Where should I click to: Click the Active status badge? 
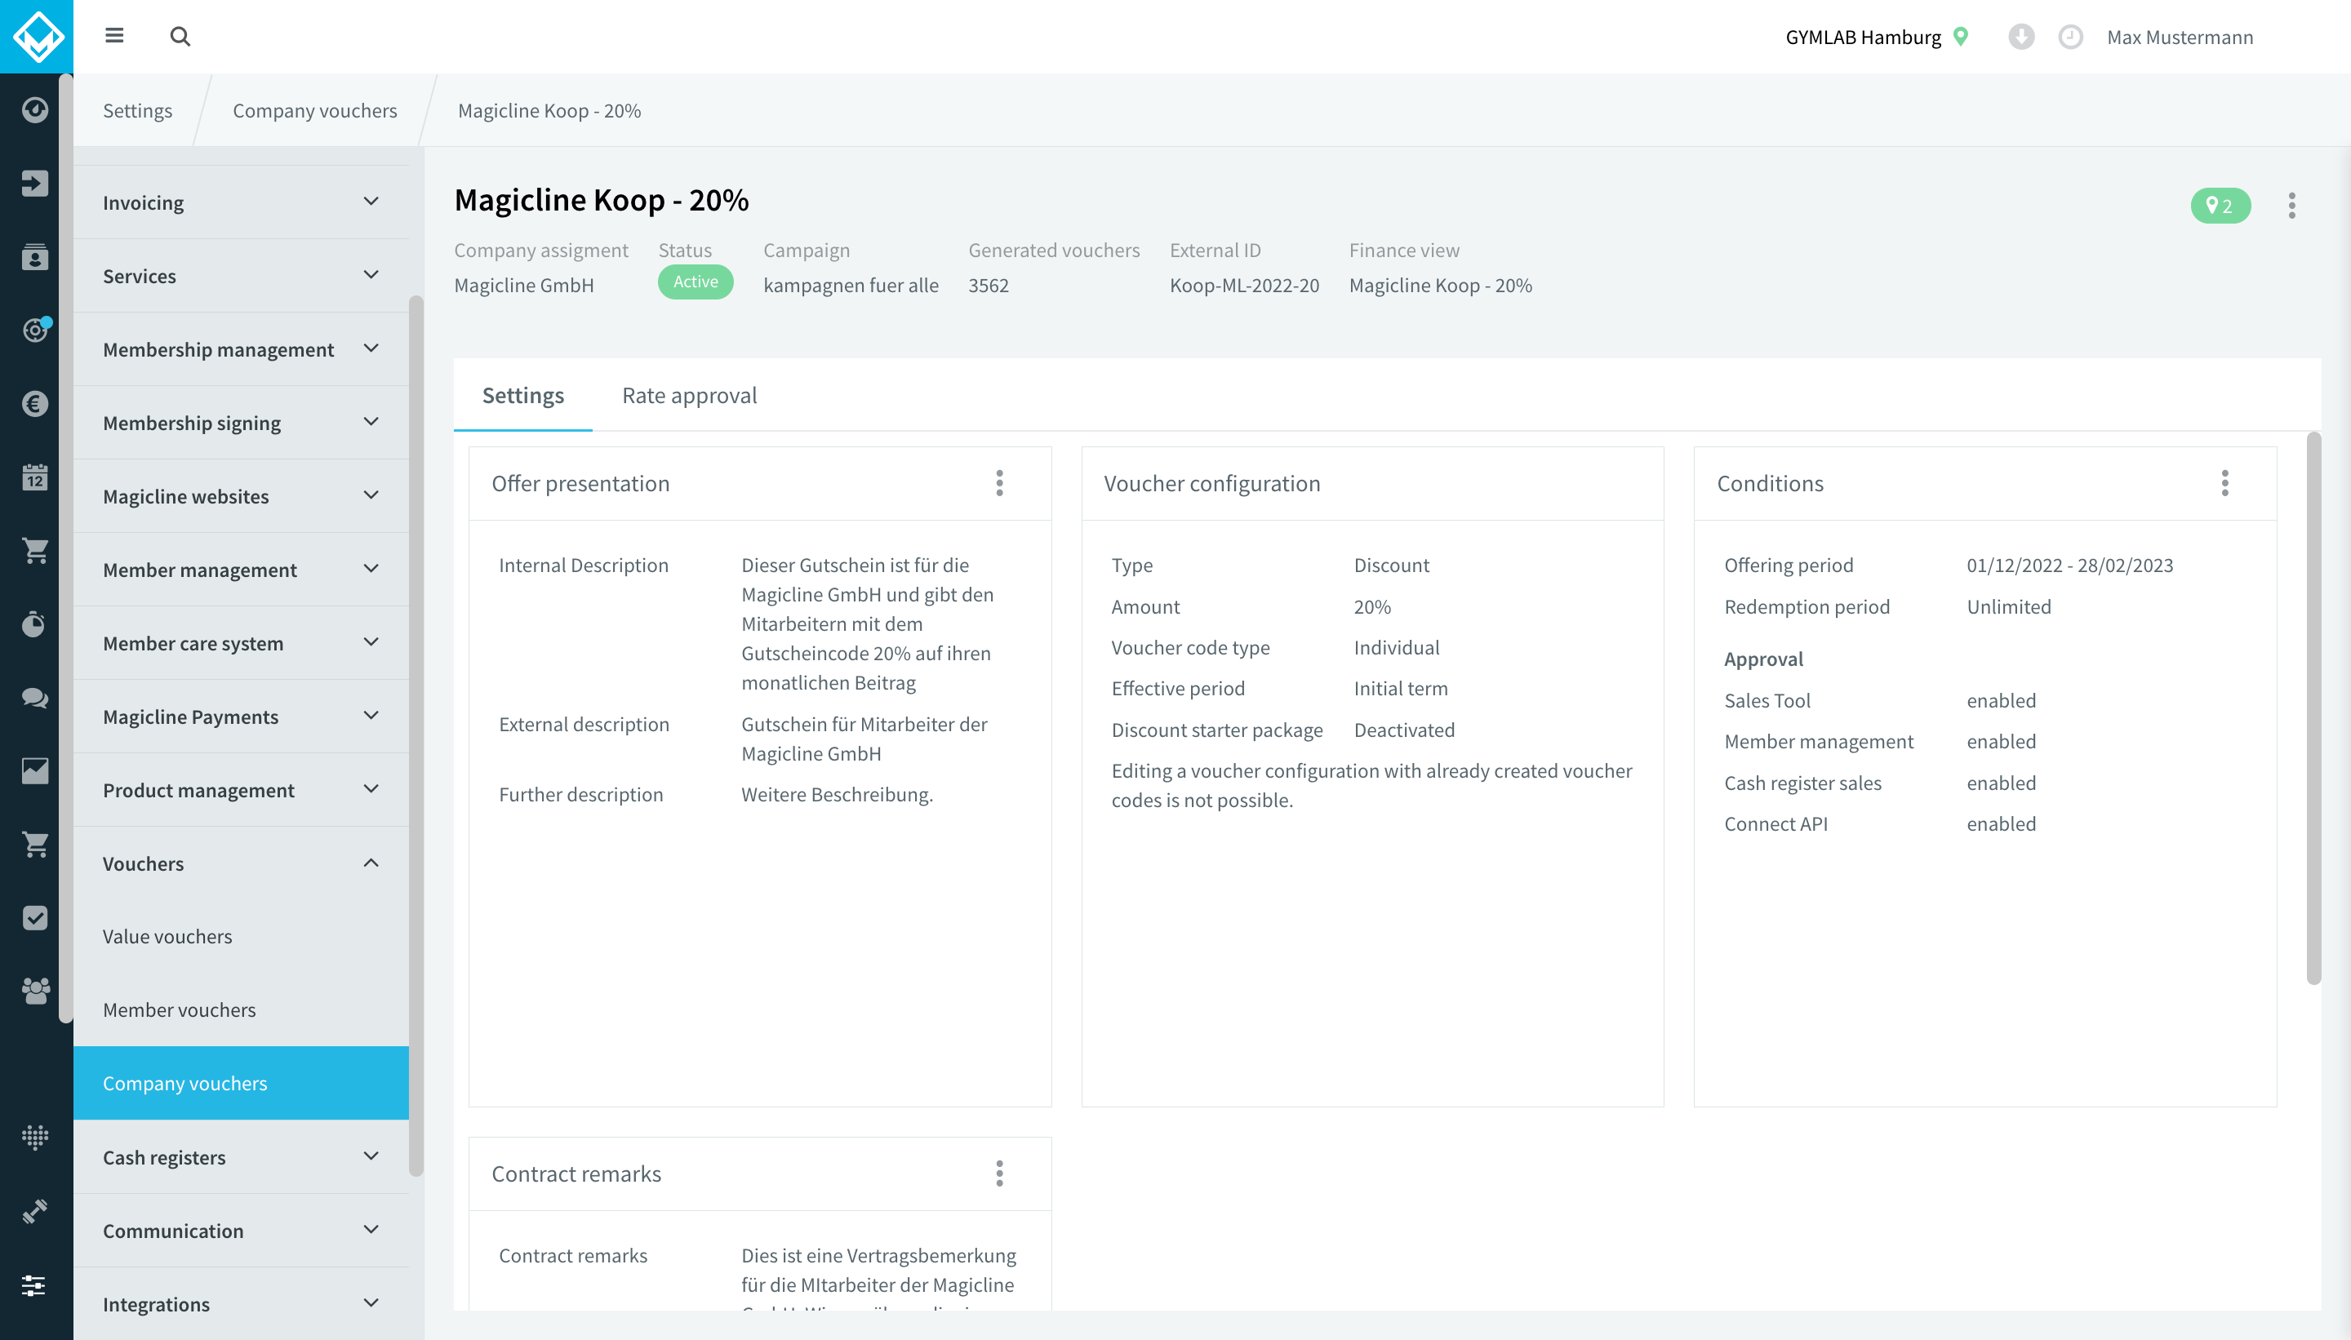695,282
